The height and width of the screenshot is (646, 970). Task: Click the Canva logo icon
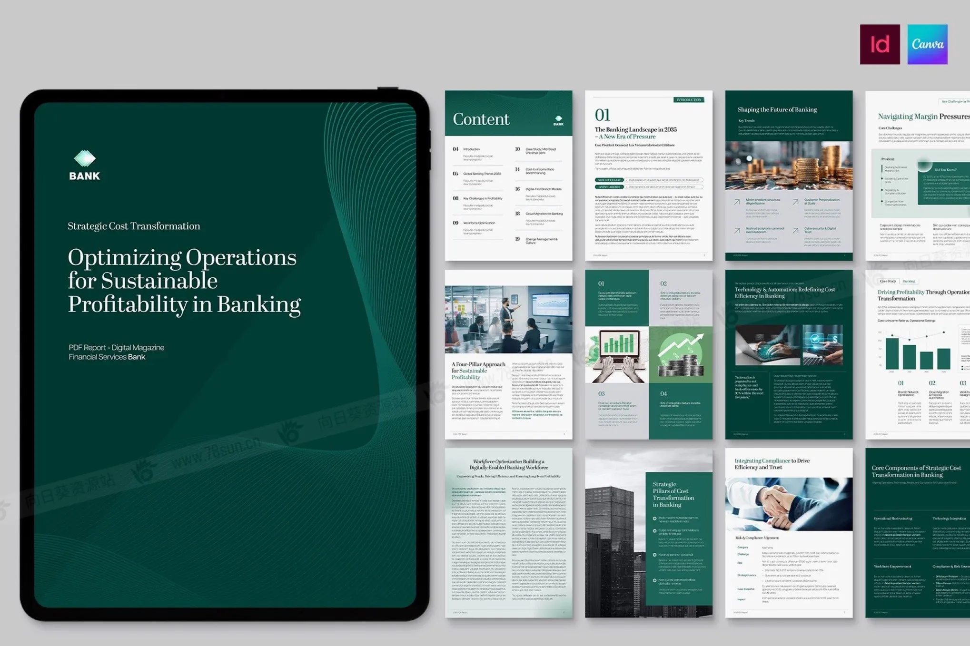(927, 44)
